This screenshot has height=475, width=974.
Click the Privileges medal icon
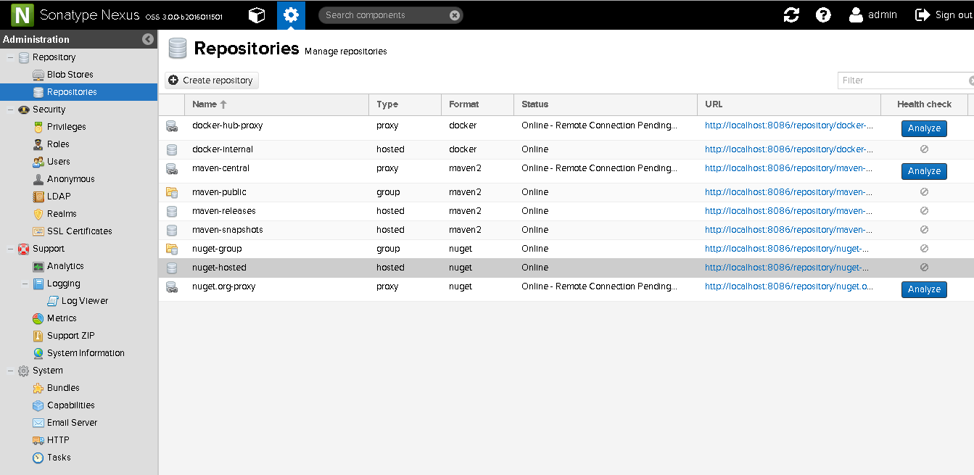(x=38, y=127)
